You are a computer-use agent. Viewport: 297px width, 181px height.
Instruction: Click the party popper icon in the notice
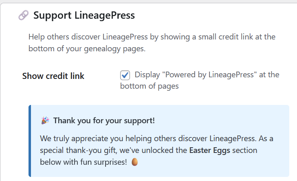(45, 121)
